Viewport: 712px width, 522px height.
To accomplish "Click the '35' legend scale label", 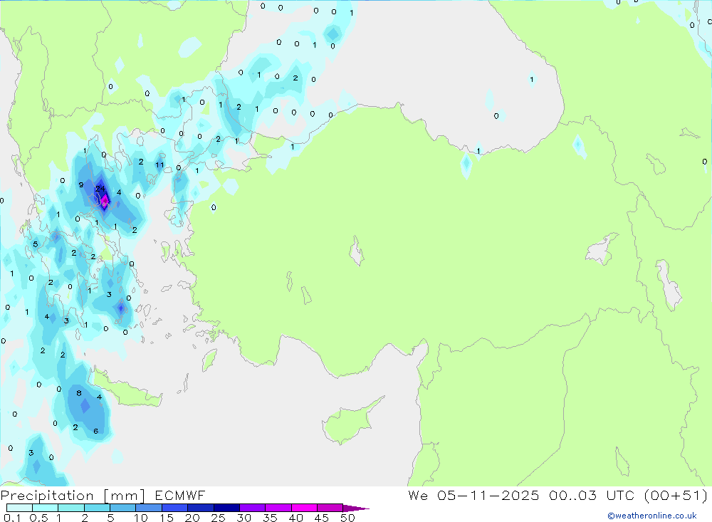I will tap(270, 518).
